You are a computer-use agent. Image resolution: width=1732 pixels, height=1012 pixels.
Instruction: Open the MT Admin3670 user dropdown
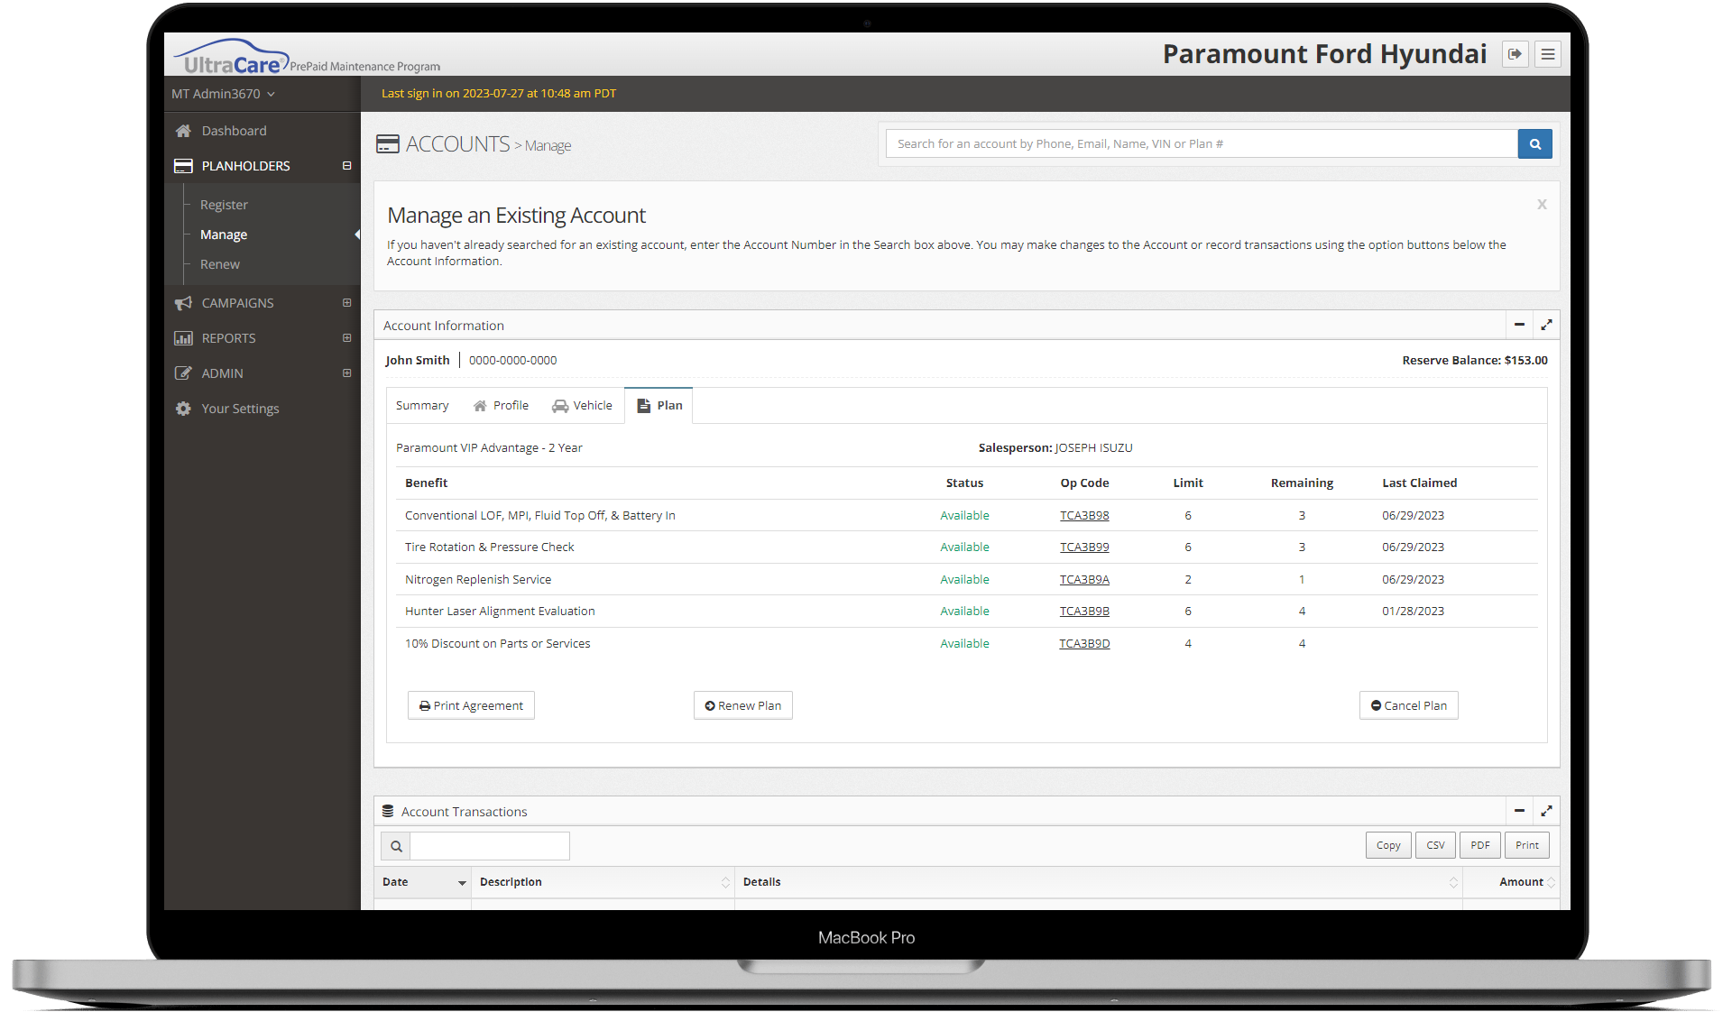223,94
